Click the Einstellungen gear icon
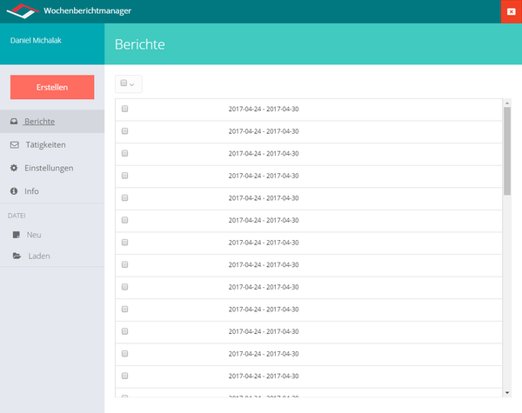 tap(14, 168)
